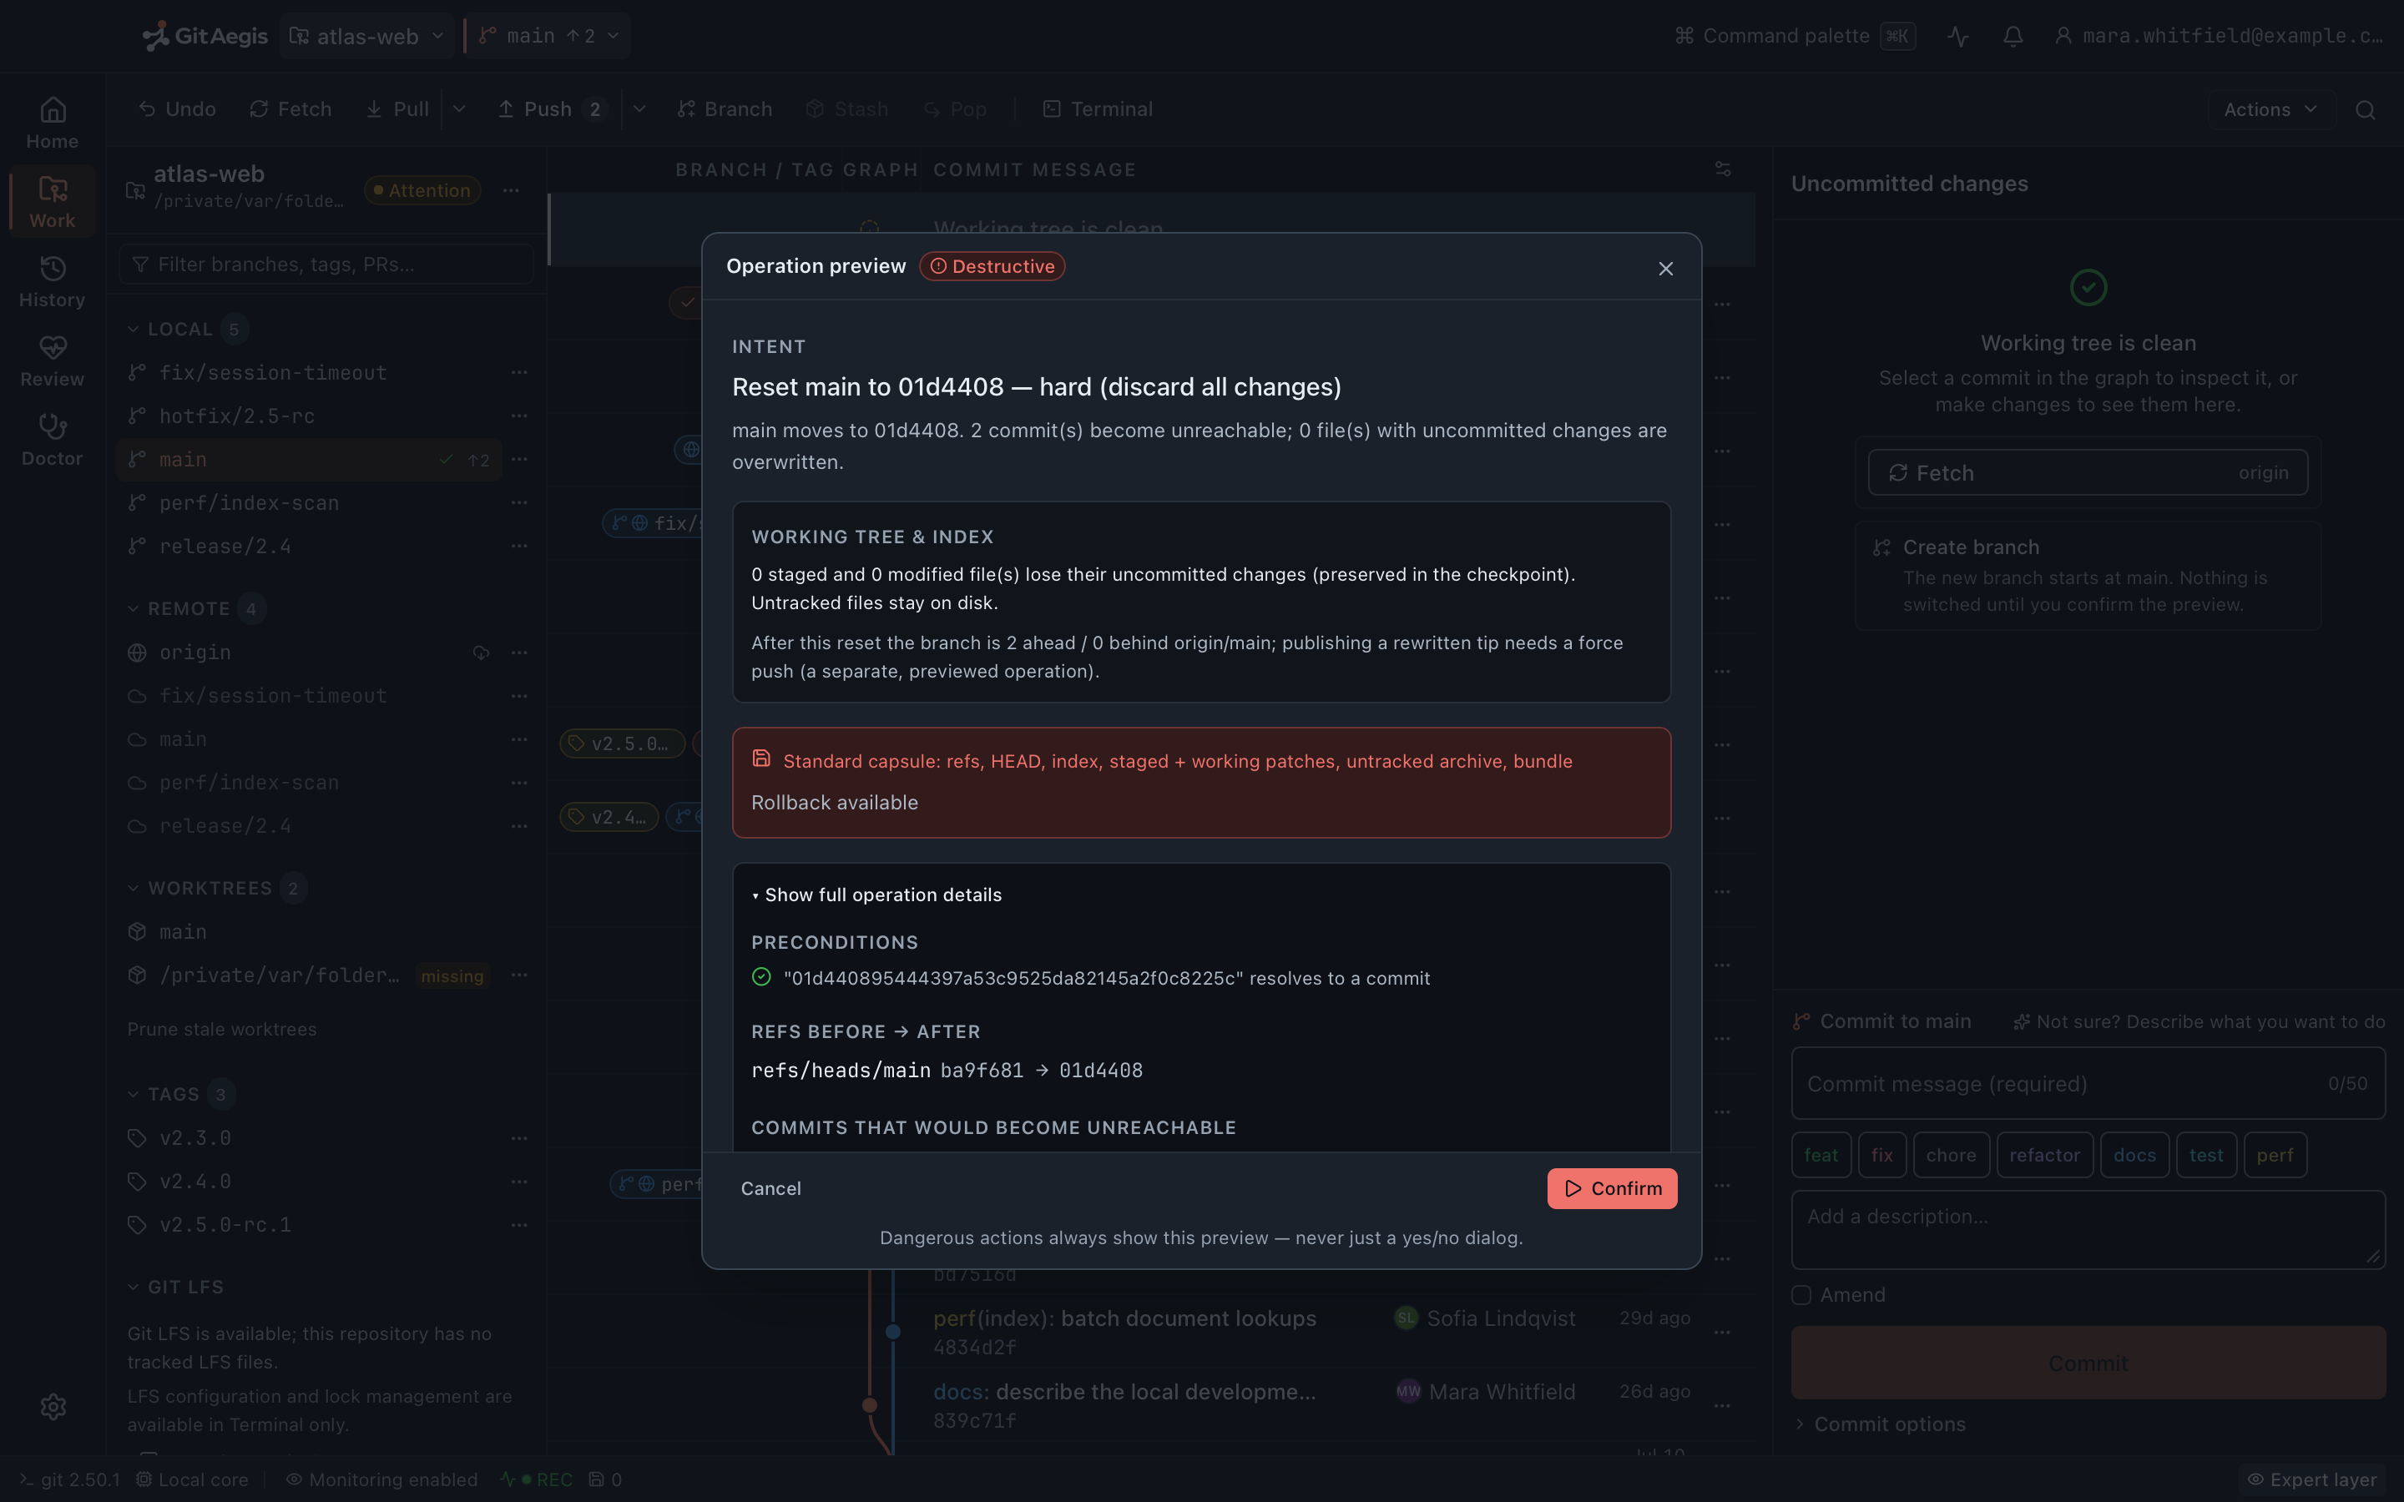Click the Add a description field
Viewport: 2404px width, 1502px height.
[x=2087, y=1230]
